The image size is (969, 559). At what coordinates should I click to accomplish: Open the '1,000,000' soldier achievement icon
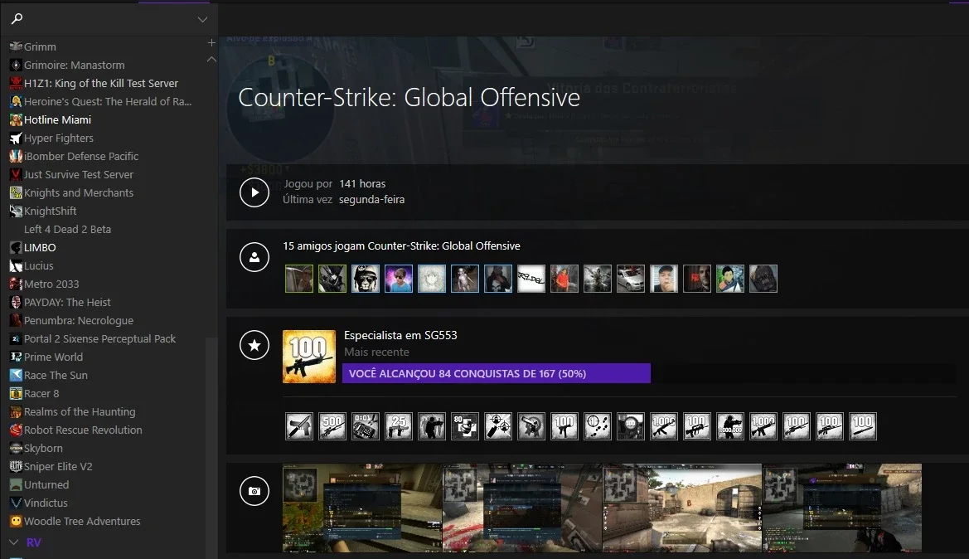pyautogui.click(x=729, y=426)
